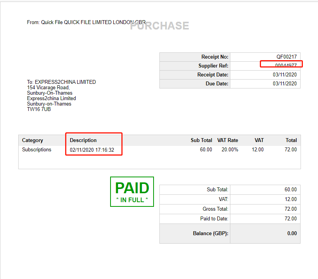The image size is (318, 279).
Task: Click the Category column header
Action: coord(33,140)
